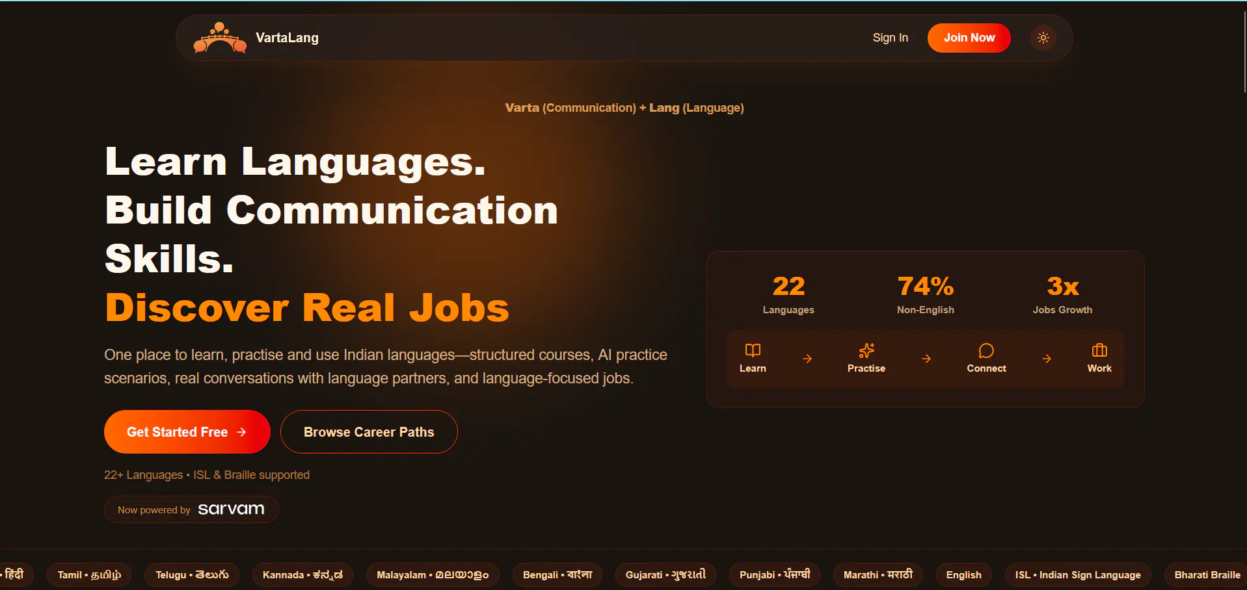1247x590 pixels.
Task: Select the Tamil language chip
Action: pyautogui.click(x=89, y=575)
